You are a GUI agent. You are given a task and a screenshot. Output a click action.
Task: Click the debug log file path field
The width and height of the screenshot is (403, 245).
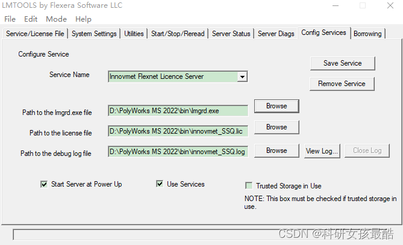(x=178, y=152)
